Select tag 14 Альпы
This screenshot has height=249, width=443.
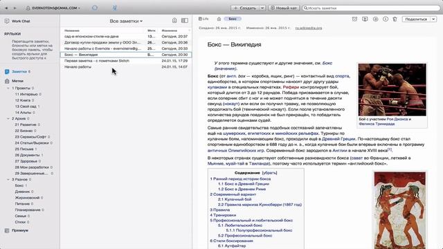click(x=23, y=112)
